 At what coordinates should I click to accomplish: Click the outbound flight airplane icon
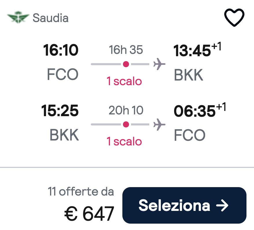coord(159,64)
